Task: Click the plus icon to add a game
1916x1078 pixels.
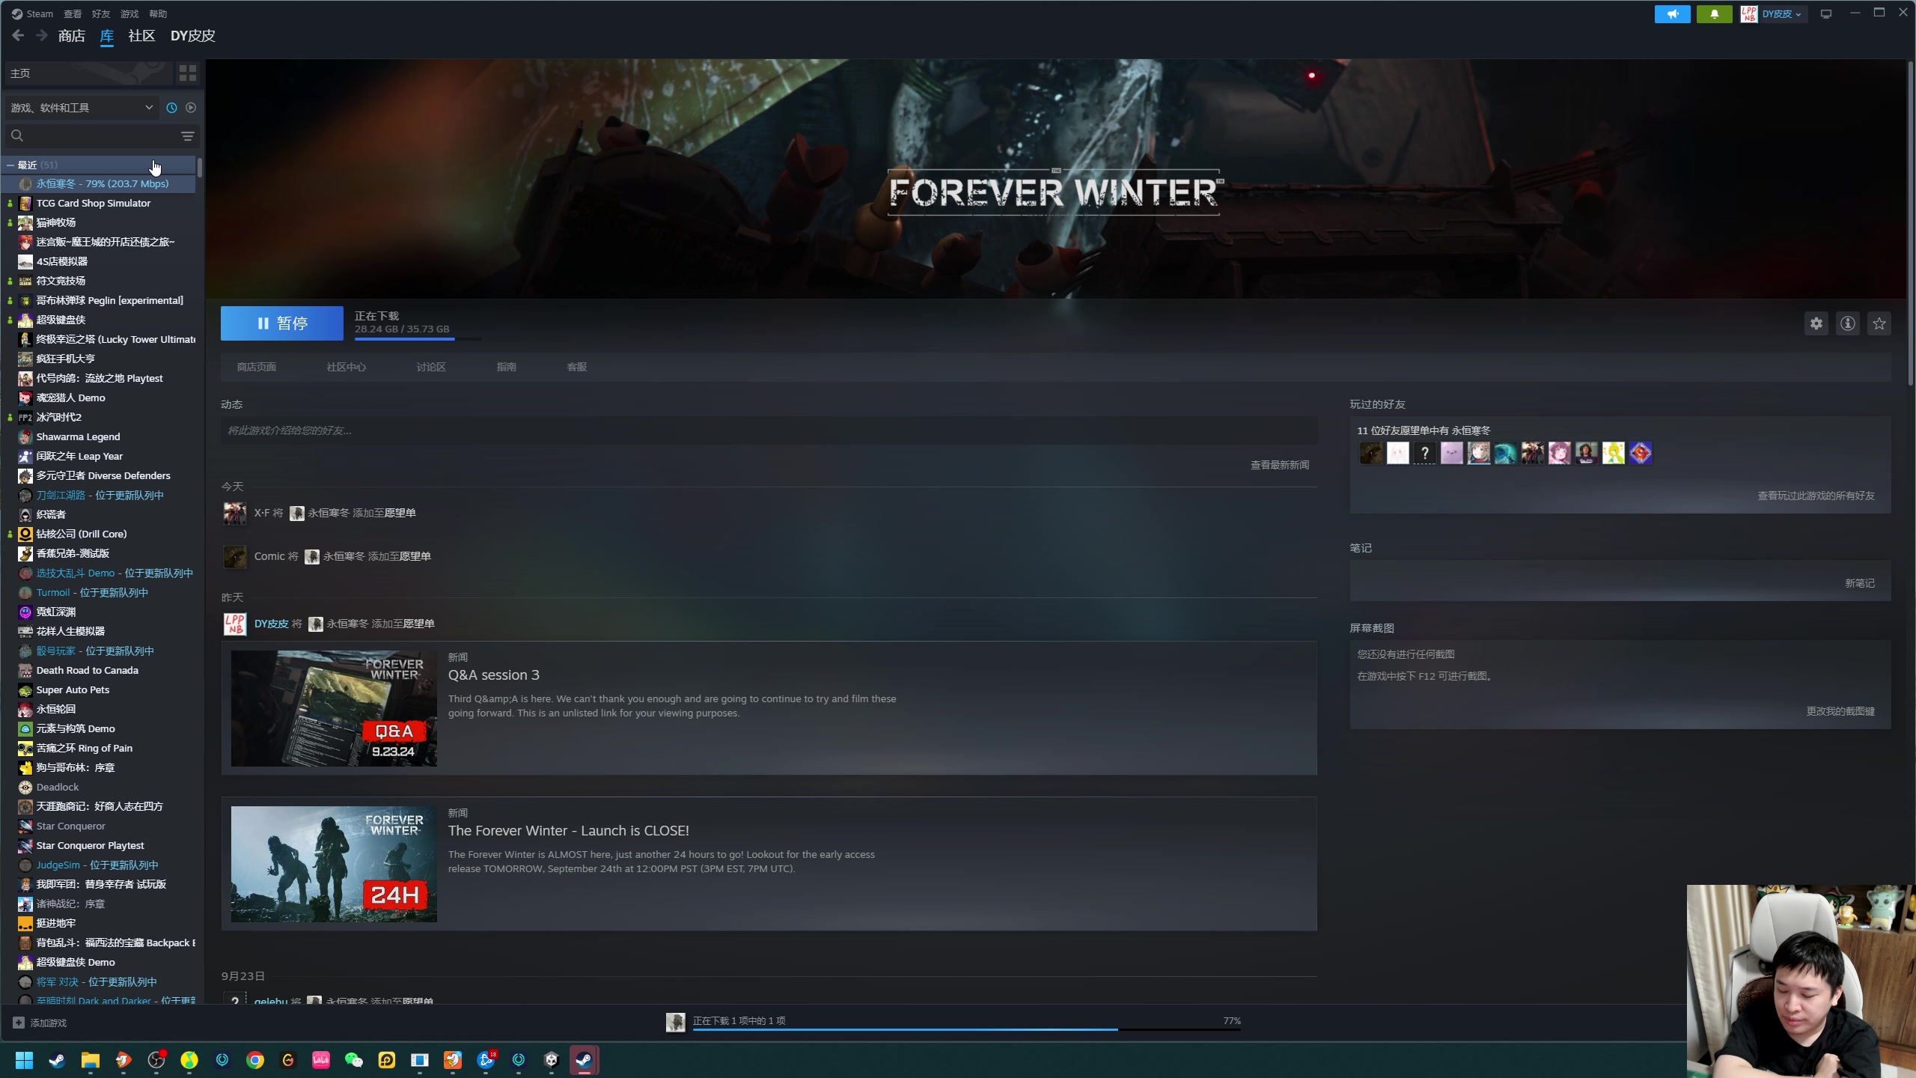Action: pos(19,1023)
